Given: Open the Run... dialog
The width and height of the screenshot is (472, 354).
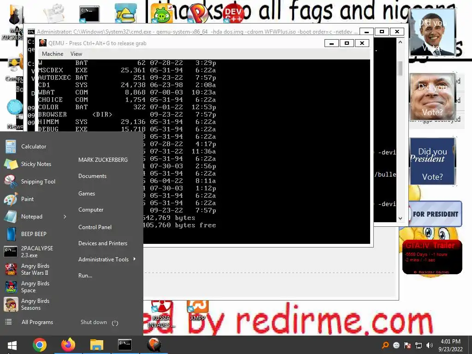Looking at the screenshot, I should pos(85,276).
